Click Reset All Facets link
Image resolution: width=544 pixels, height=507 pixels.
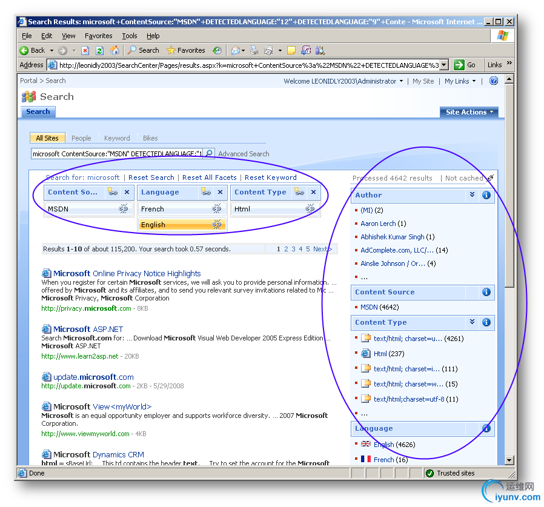pos(210,177)
